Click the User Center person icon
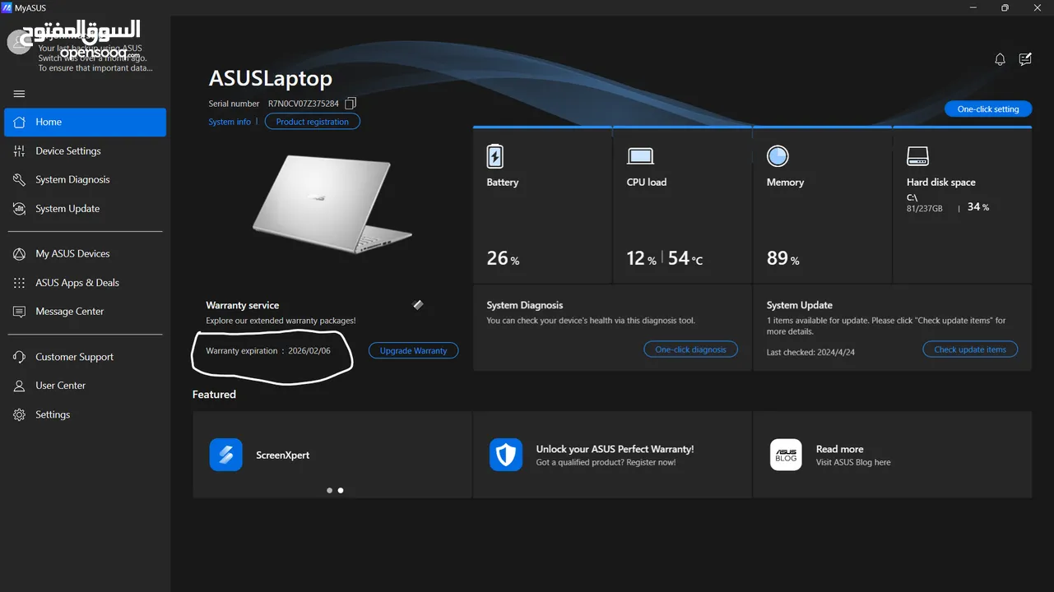Image resolution: width=1054 pixels, height=592 pixels. [x=20, y=386]
